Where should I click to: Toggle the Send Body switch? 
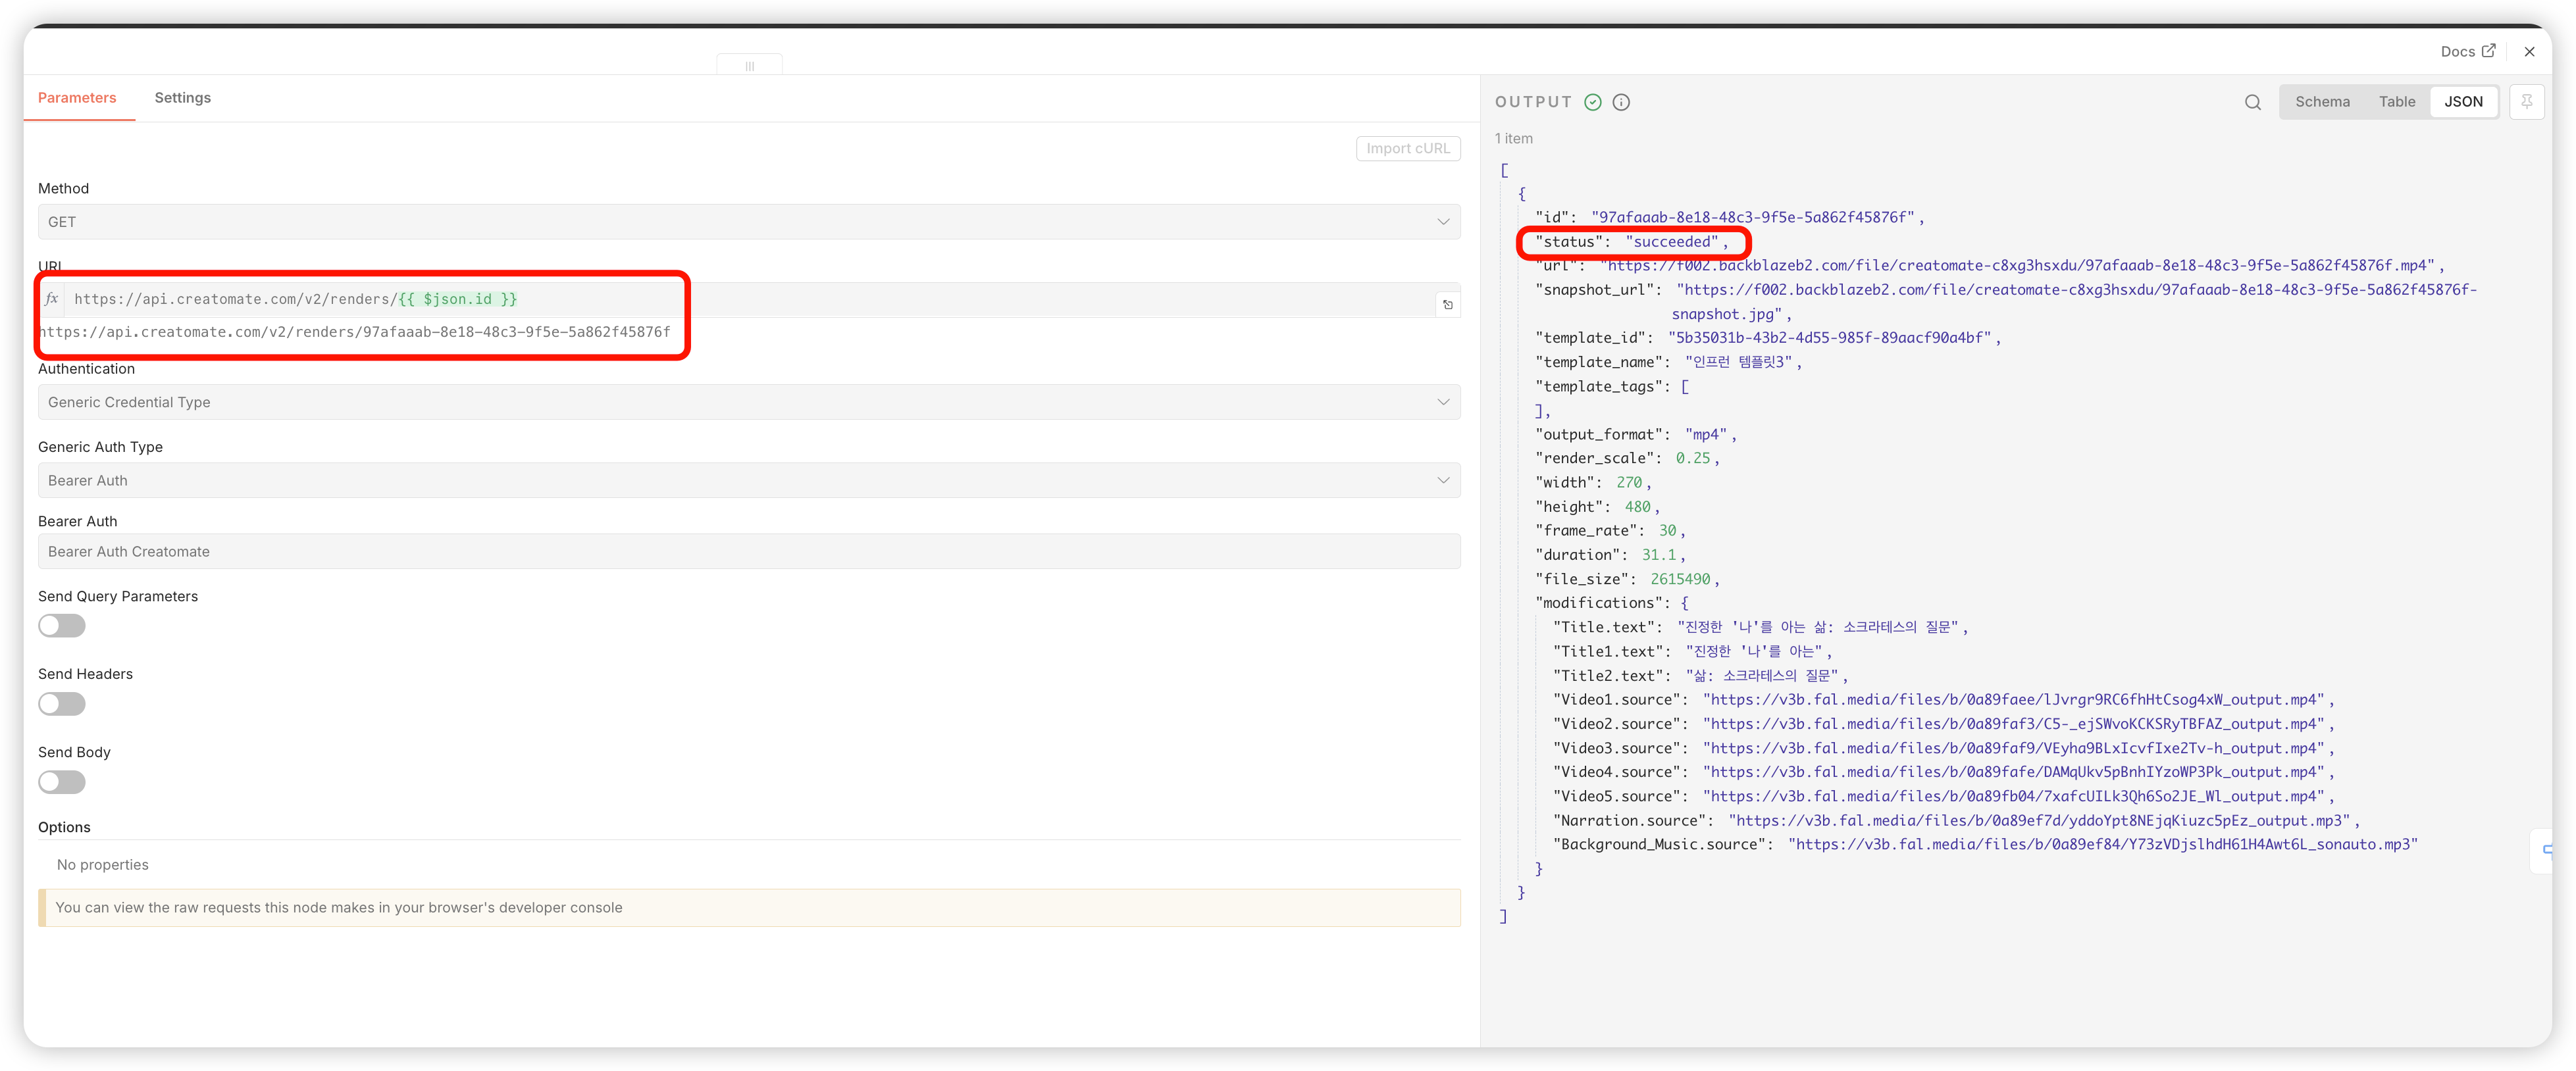(x=62, y=782)
